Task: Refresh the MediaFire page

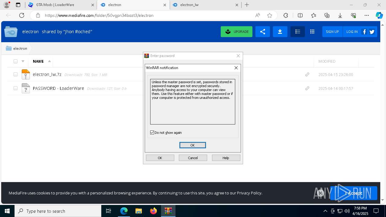Action: pyautogui.click(x=22, y=15)
